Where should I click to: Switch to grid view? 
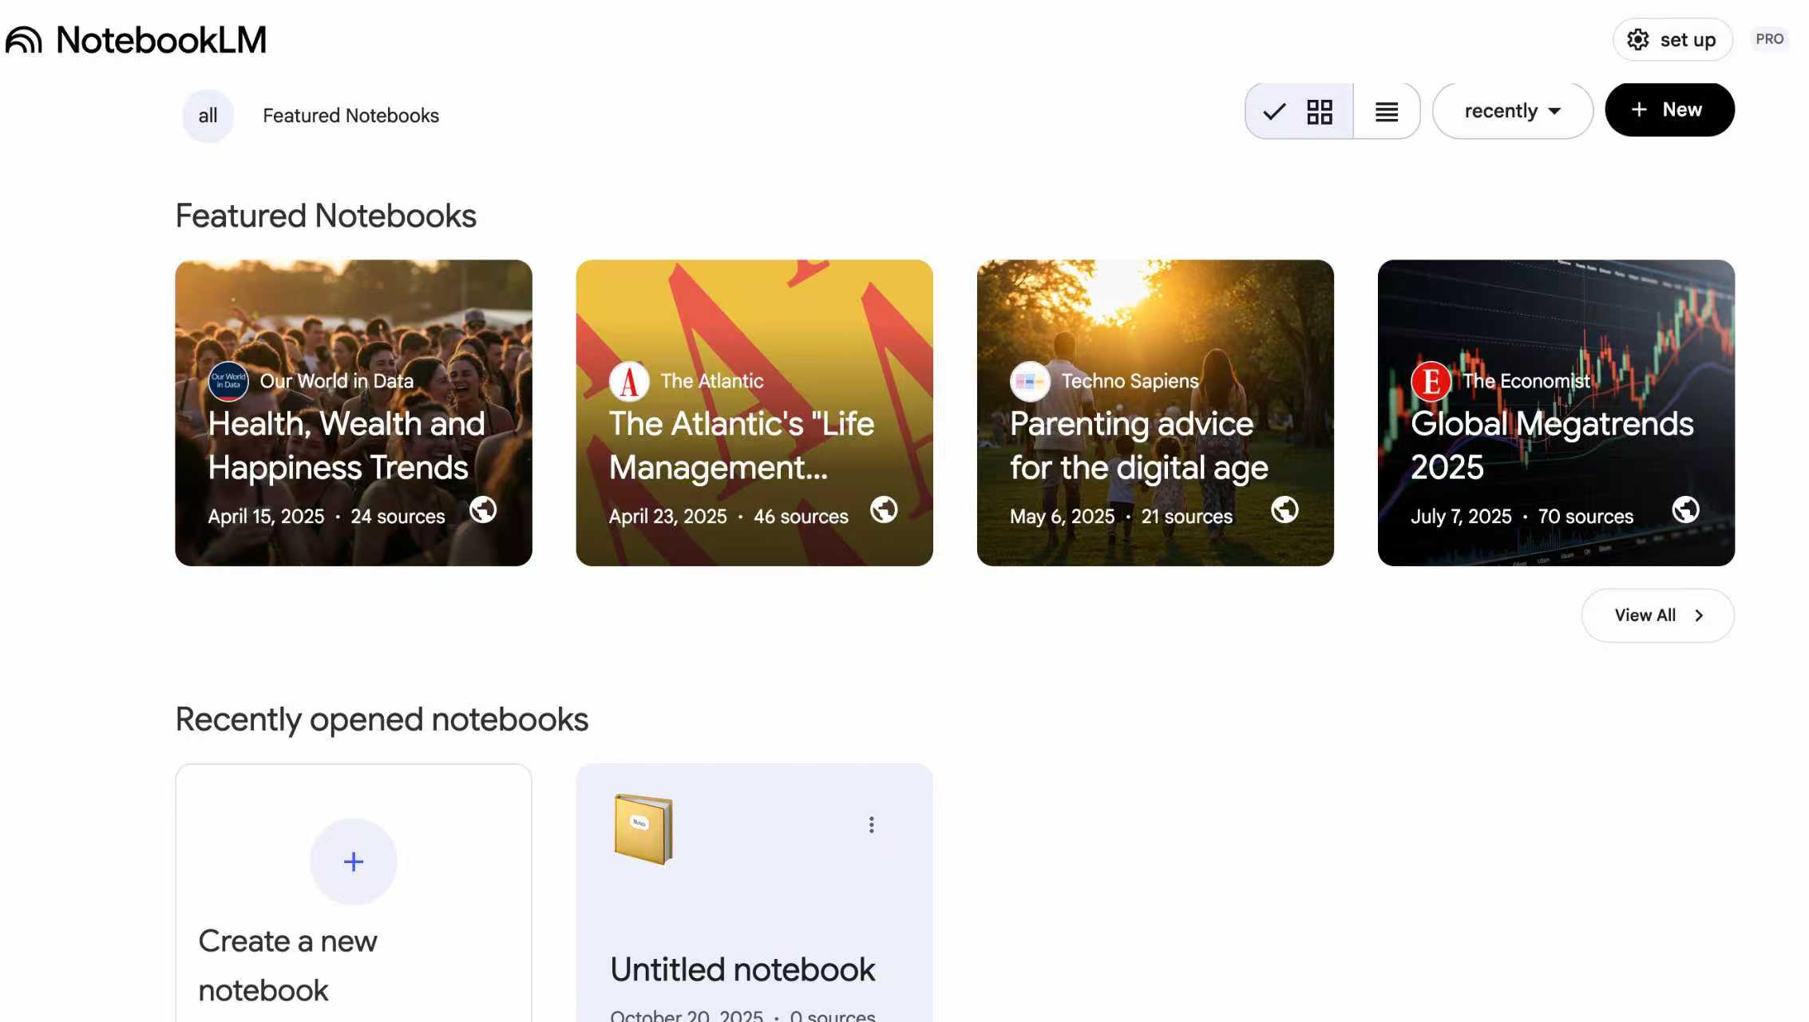(1319, 111)
